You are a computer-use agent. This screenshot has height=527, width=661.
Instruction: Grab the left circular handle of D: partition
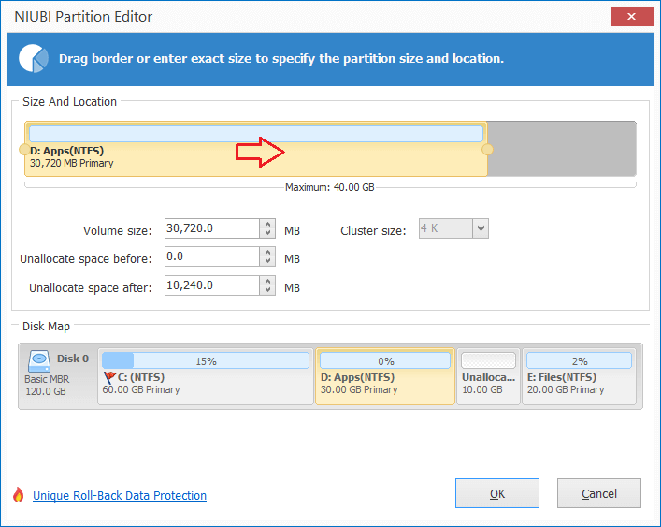24,150
